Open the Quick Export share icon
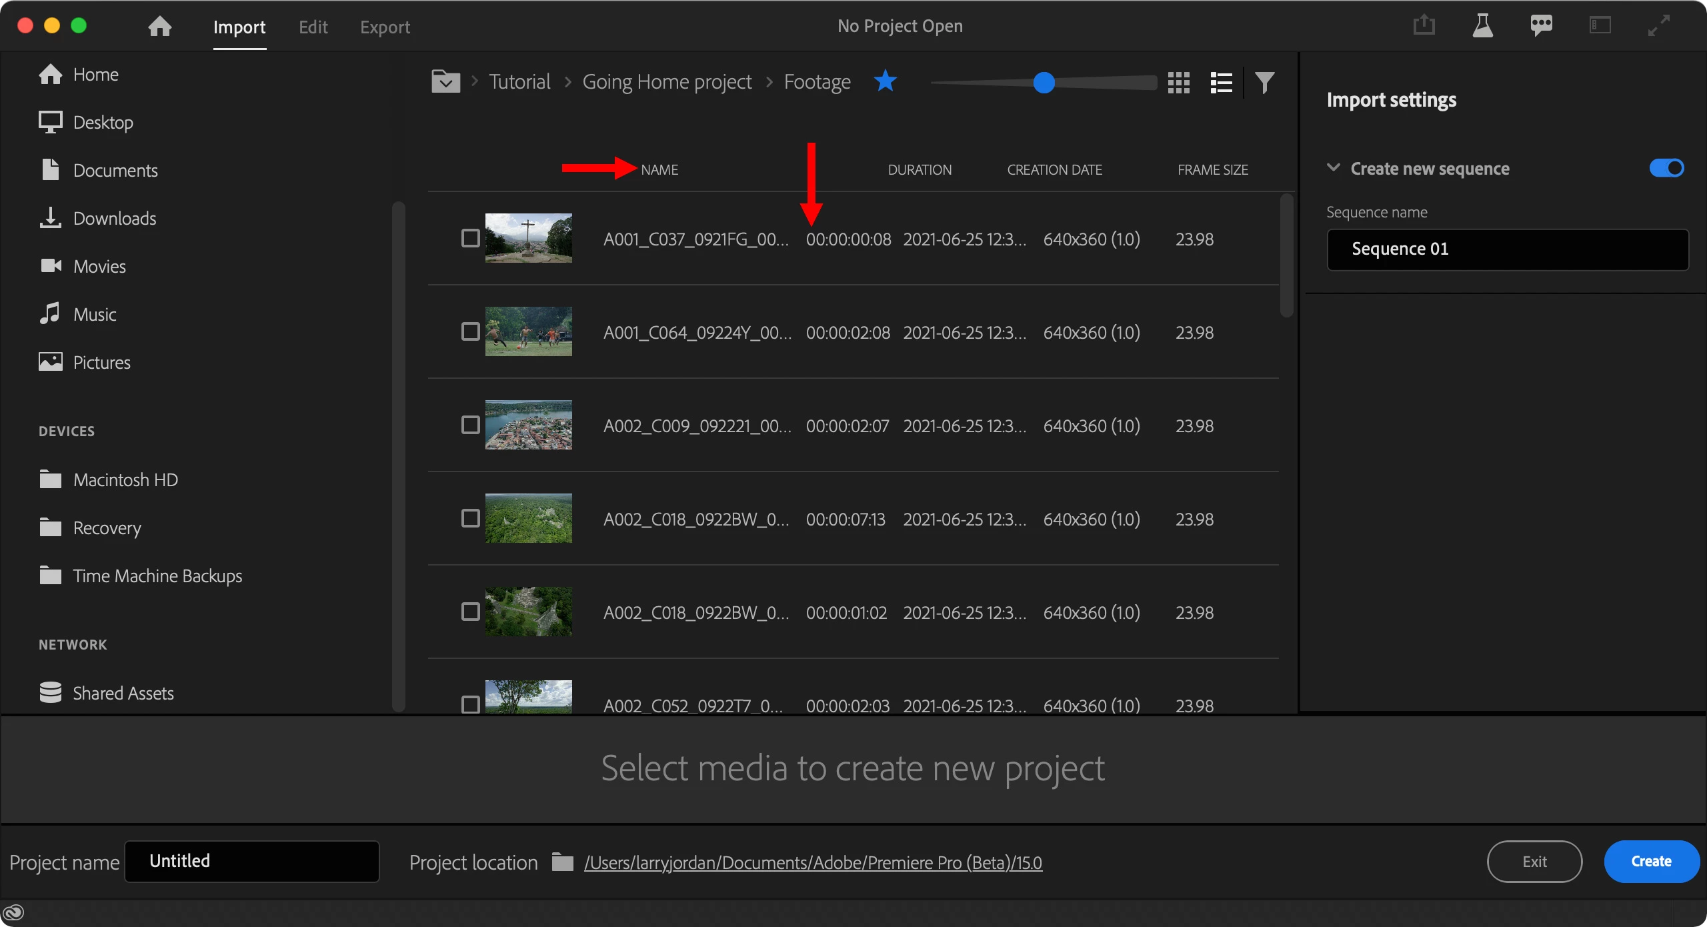This screenshot has height=927, width=1707. [x=1424, y=26]
